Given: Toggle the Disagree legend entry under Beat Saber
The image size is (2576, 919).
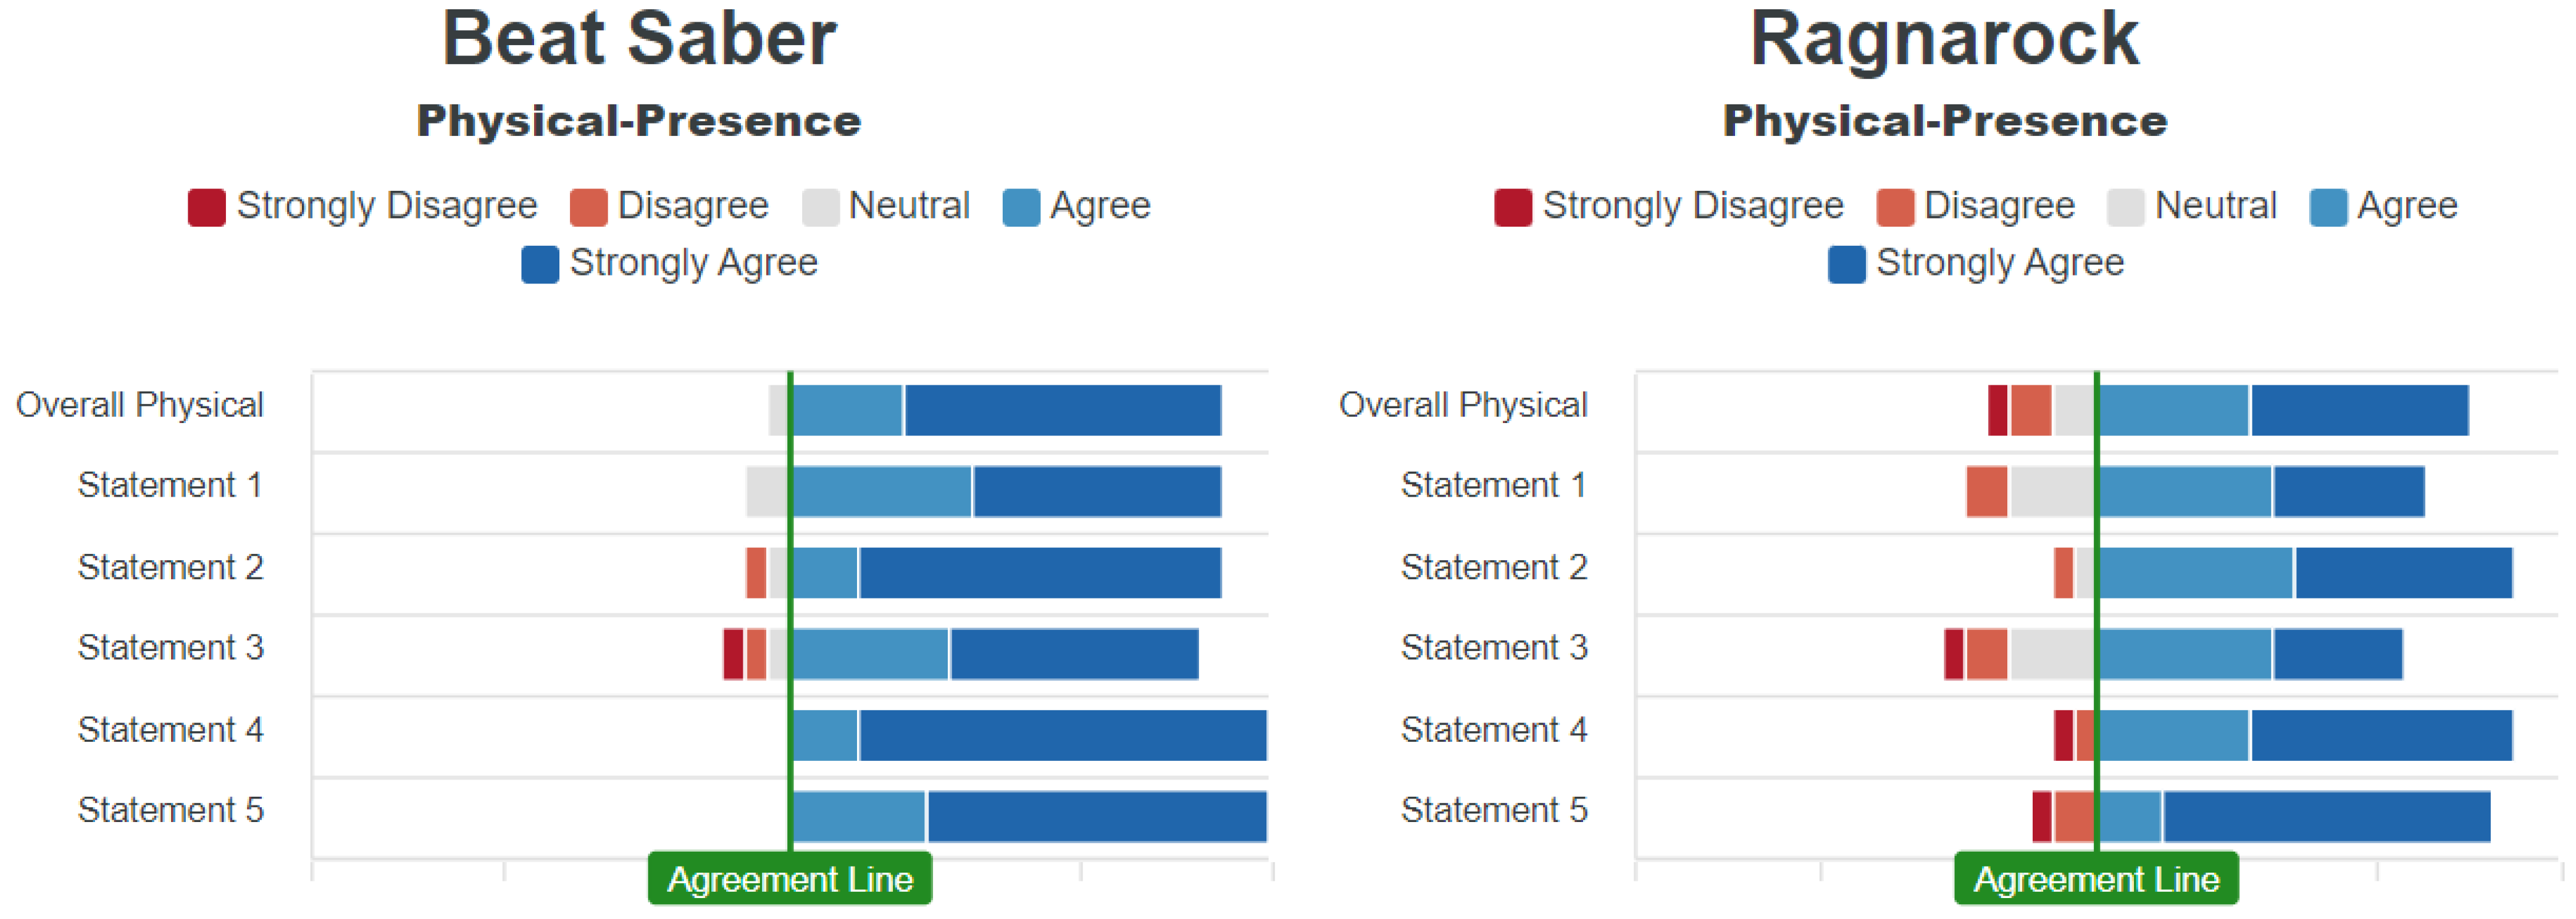Looking at the screenshot, I should 589,207.
